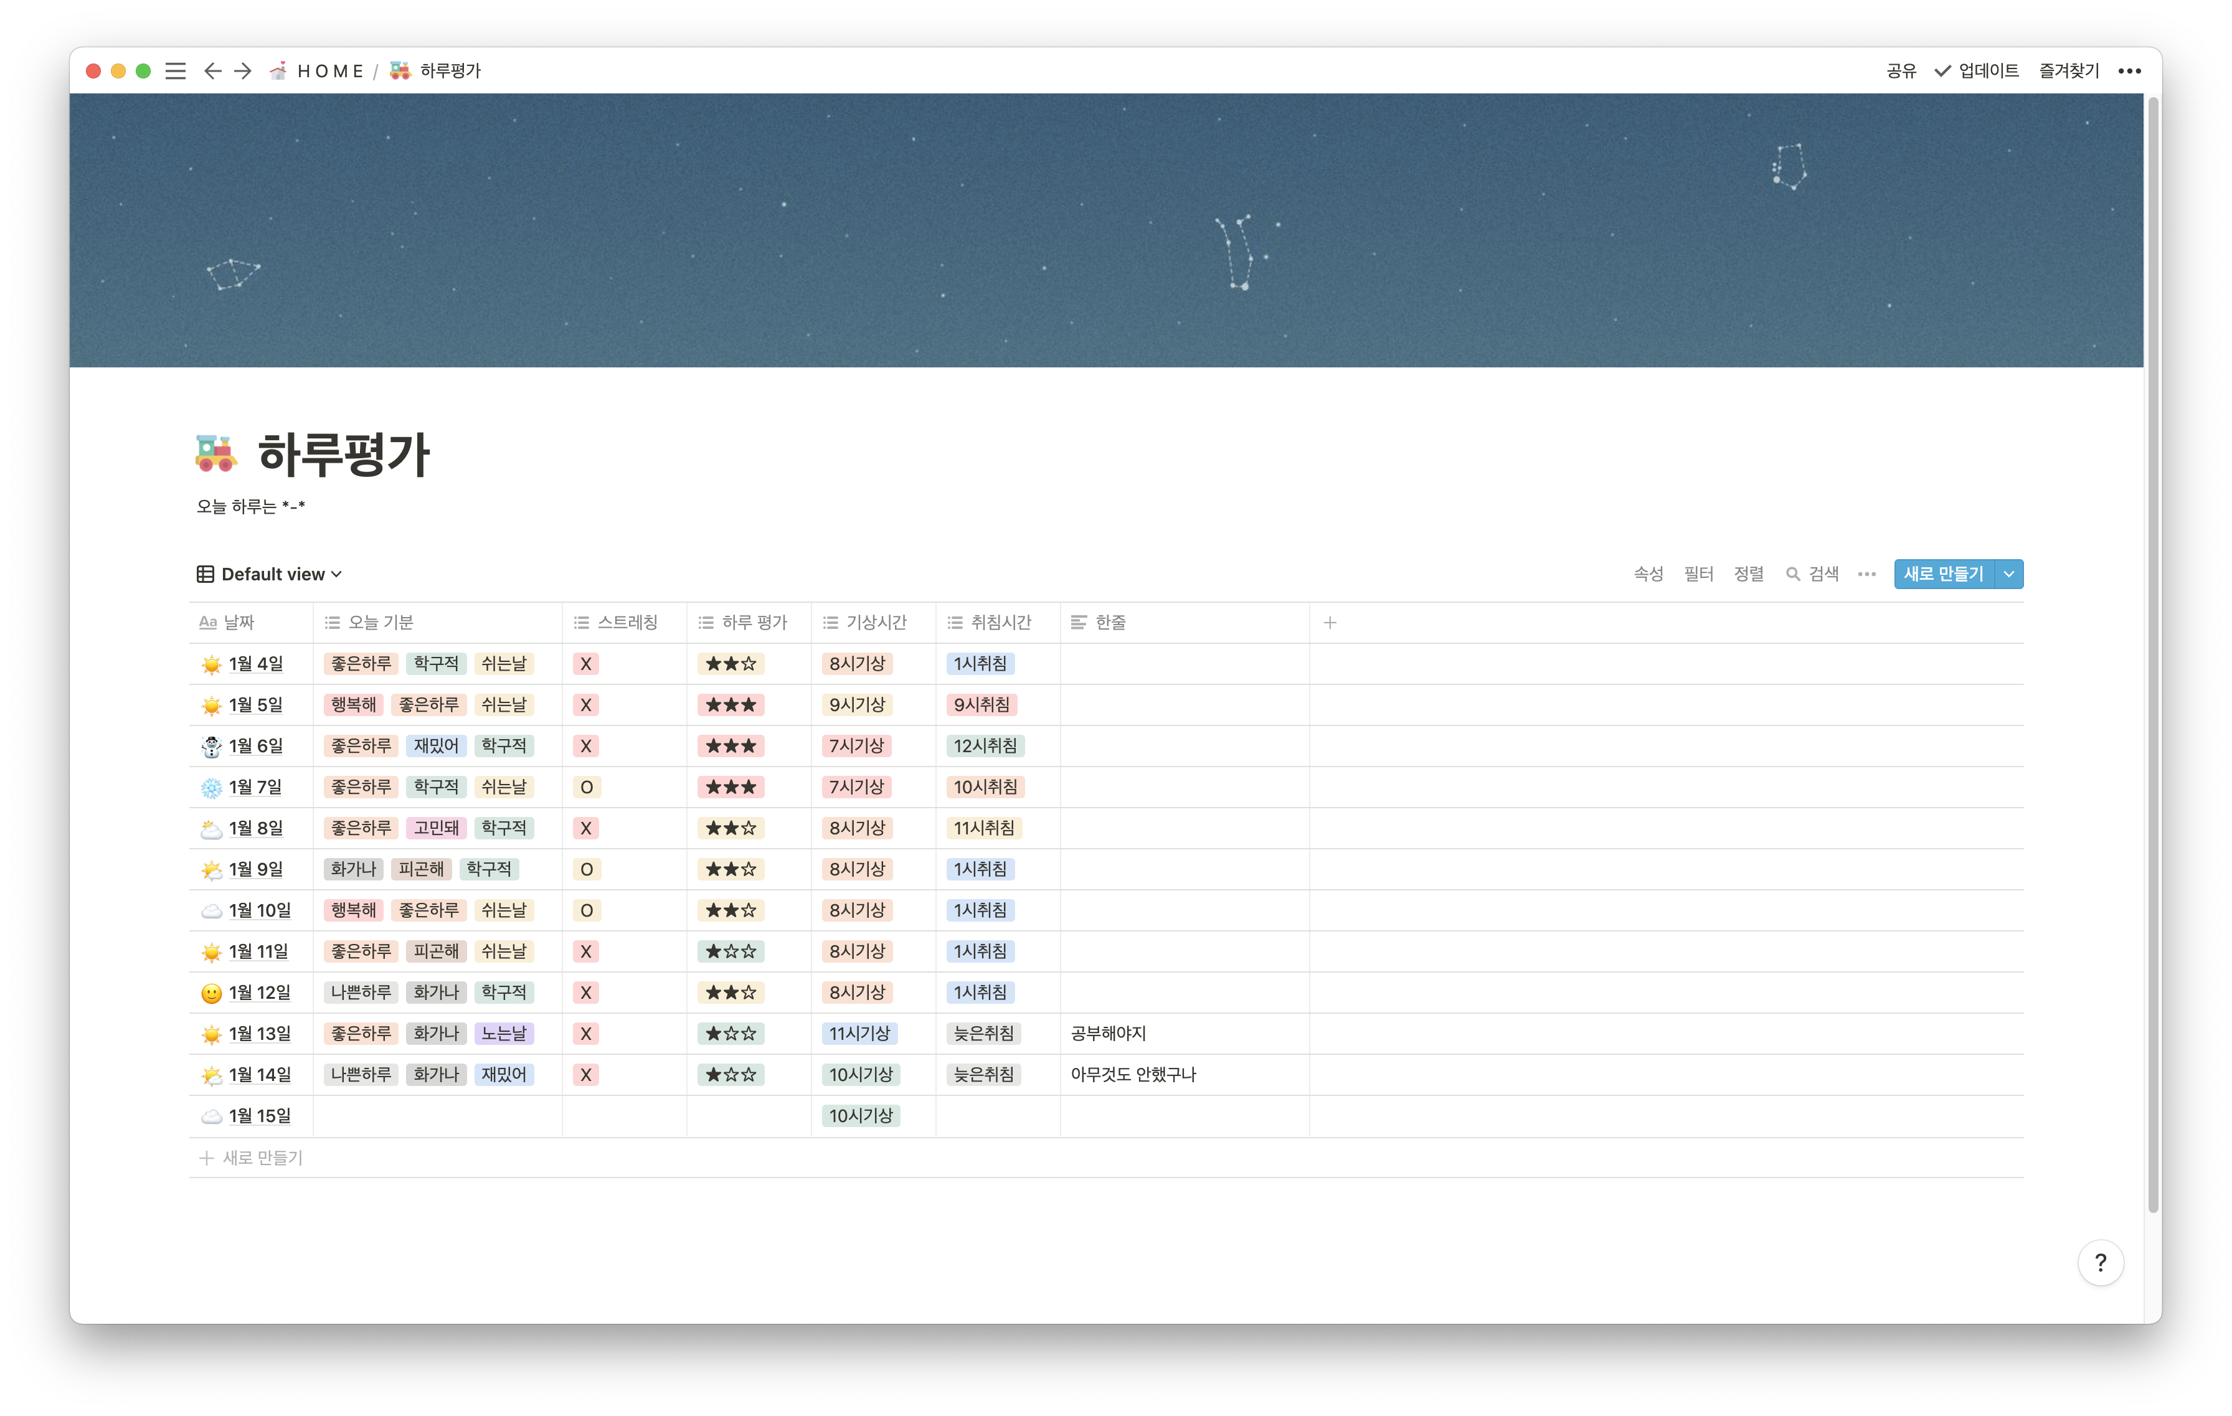Viewport: 2232px width, 1416px height.
Task: Open the 정렬 menu
Action: (x=1748, y=575)
